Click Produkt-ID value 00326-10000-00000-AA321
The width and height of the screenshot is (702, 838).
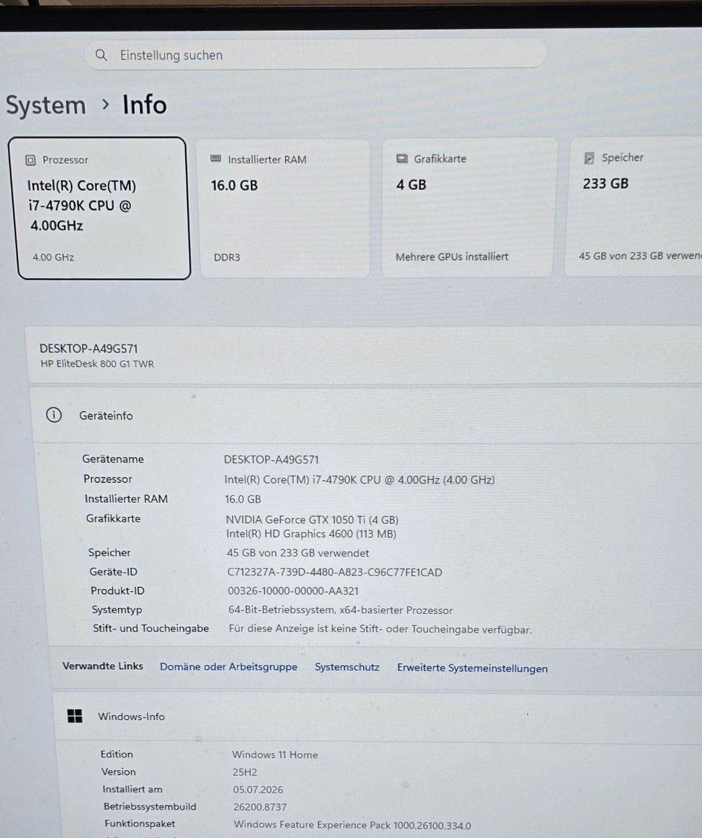pos(293,591)
